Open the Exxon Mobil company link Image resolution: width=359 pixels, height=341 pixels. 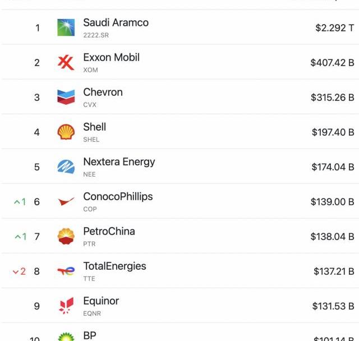(x=111, y=58)
